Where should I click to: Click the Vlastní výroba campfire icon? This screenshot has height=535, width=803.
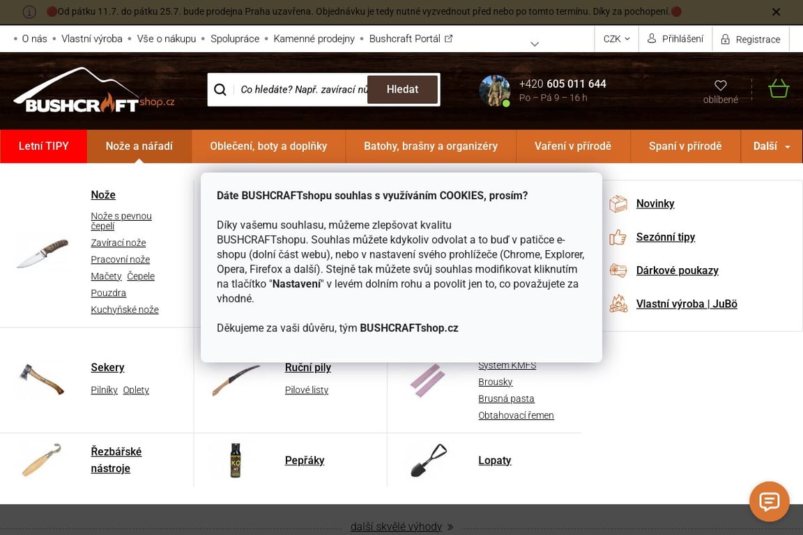(618, 304)
